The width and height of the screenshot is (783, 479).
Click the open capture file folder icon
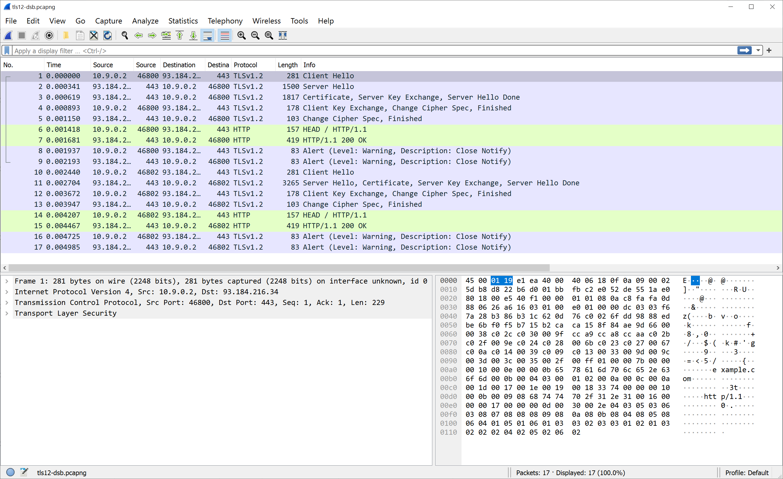click(66, 35)
